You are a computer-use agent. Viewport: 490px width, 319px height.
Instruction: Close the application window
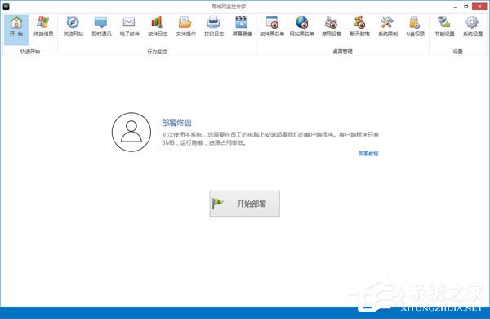coord(479,7)
